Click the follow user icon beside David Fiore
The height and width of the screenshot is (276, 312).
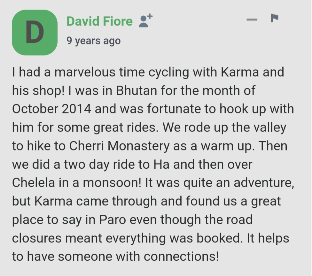[x=145, y=20]
